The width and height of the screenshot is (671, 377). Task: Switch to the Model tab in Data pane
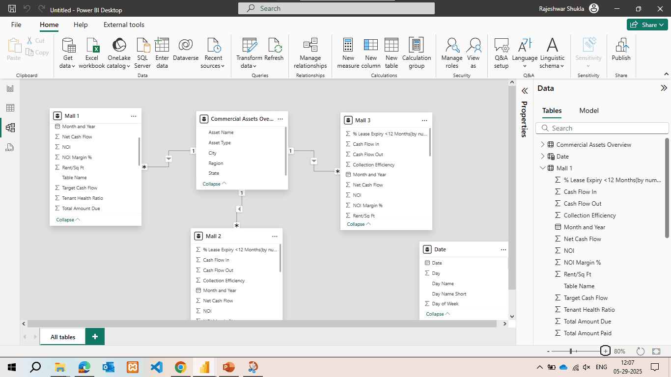click(588, 110)
